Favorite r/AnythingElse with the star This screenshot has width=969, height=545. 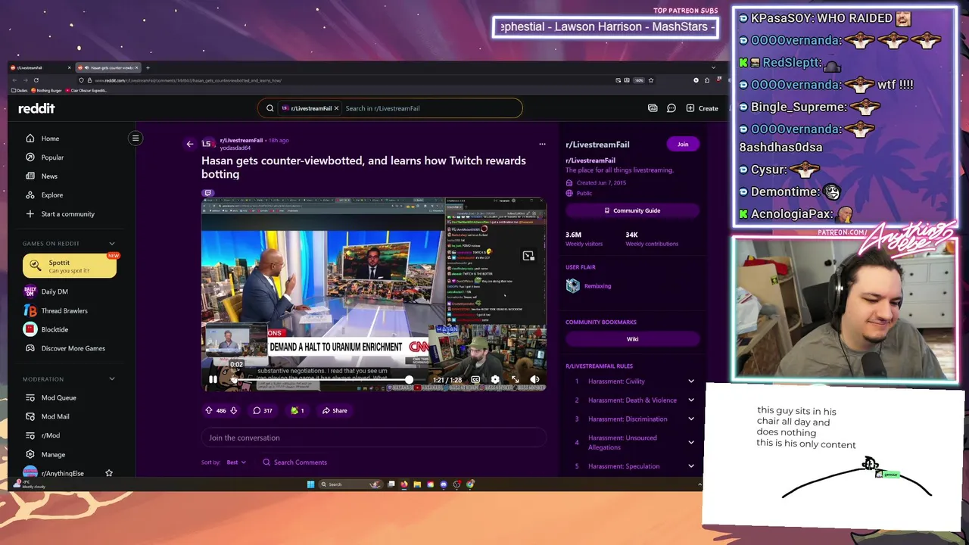tap(109, 473)
